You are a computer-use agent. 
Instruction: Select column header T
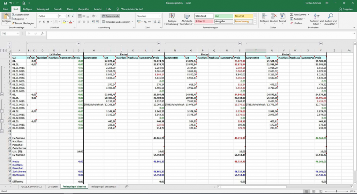[x=256, y=51]
